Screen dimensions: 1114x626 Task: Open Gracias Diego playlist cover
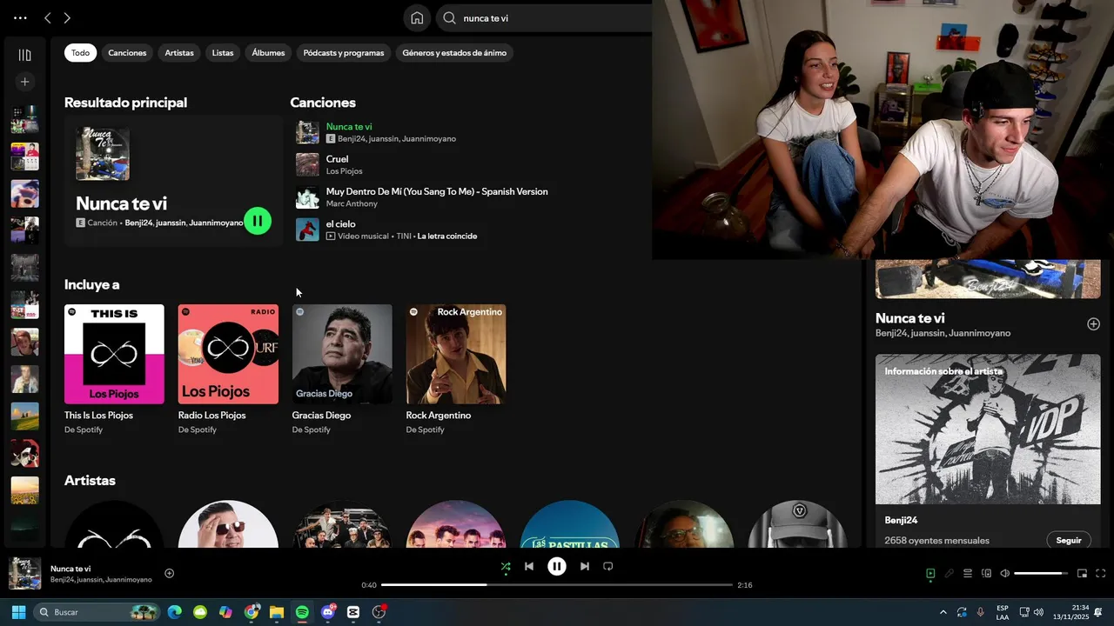[342, 354]
